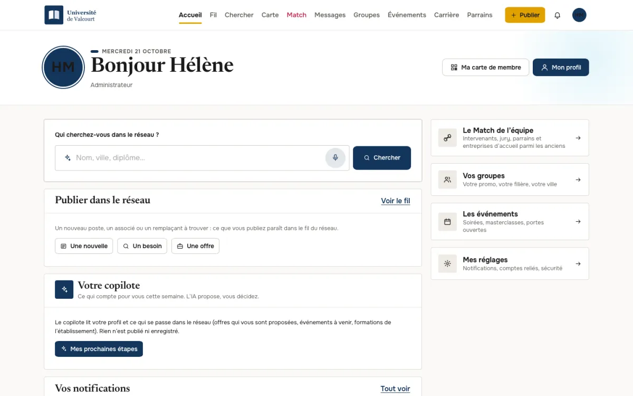Go to the Carrière tab
Image resolution: width=633 pixels, height=396 pixels.
446,15
